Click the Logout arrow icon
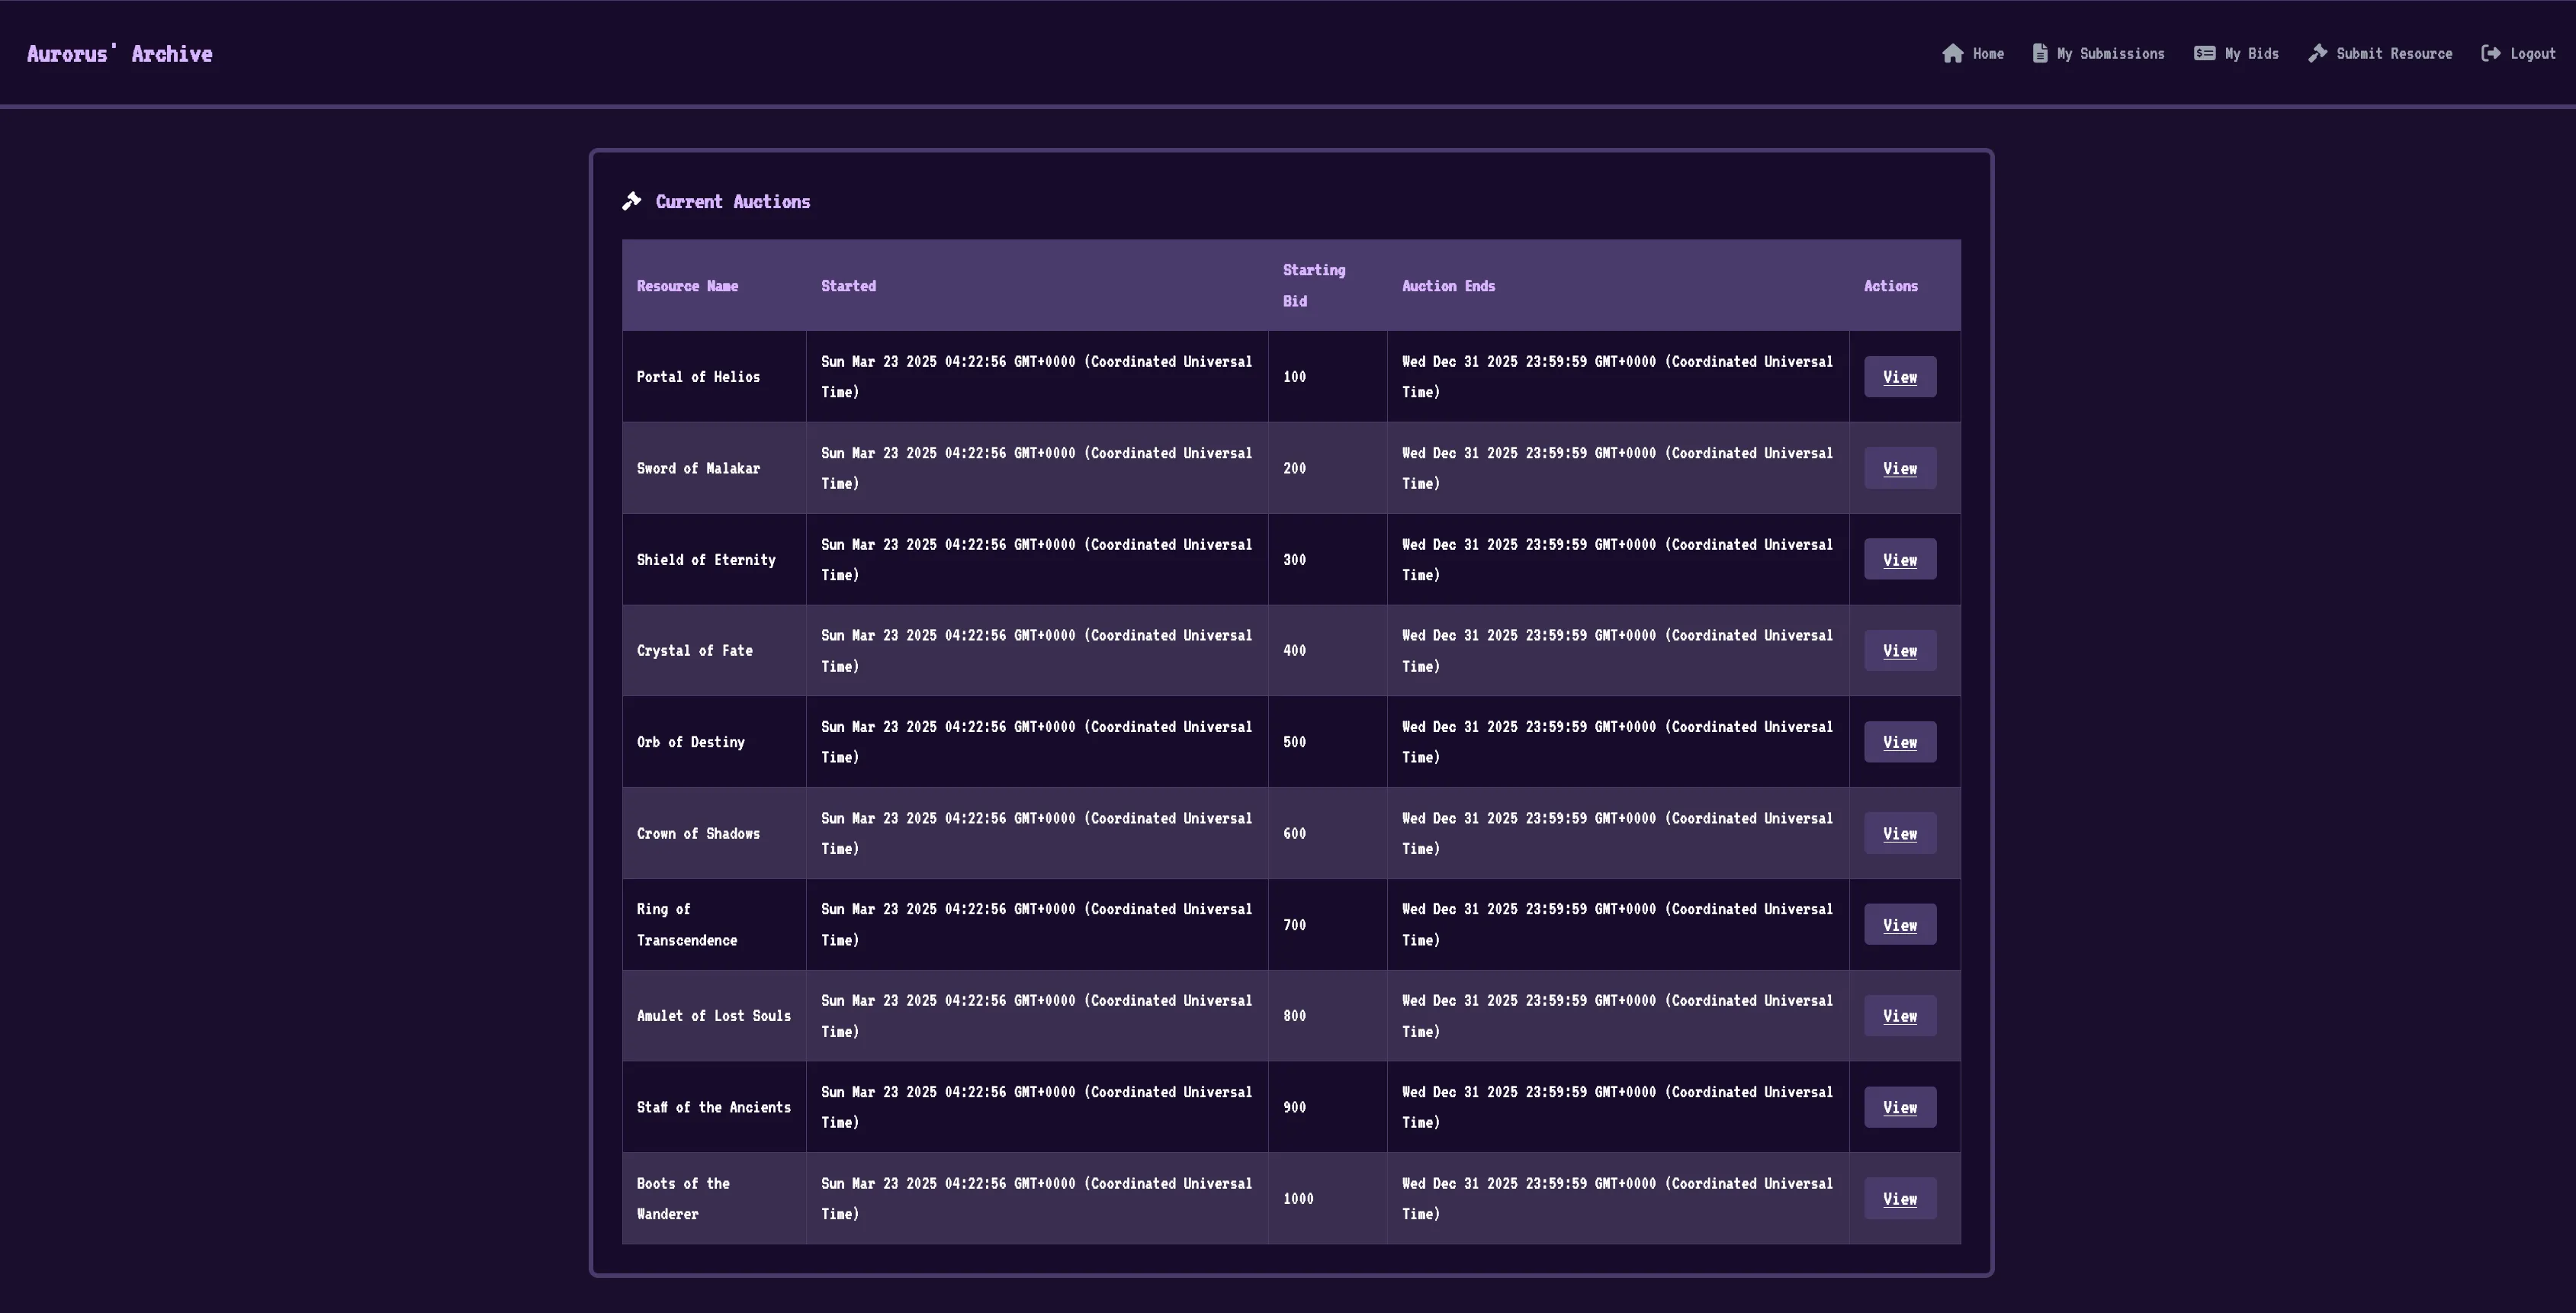Viewport: 2576px width, 1313px height. point(2491,53)
